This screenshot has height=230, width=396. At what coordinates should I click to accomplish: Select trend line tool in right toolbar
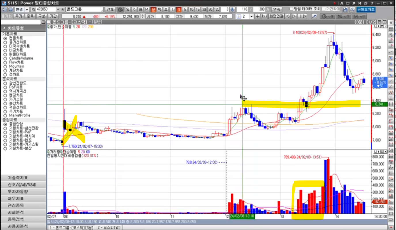pos(391,52)
